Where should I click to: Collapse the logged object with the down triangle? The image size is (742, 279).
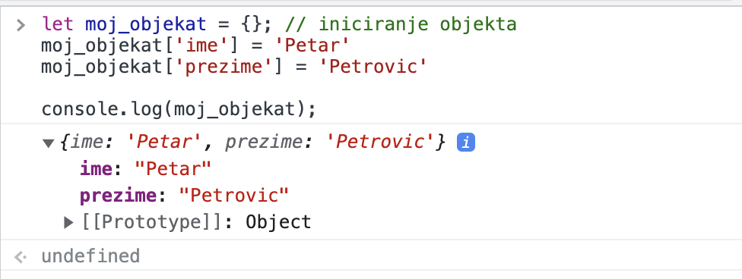pos(48,143)
